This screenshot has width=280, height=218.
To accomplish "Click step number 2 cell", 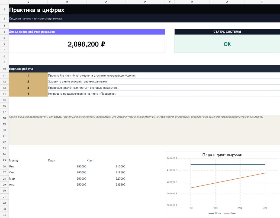I will coord(28,82).
